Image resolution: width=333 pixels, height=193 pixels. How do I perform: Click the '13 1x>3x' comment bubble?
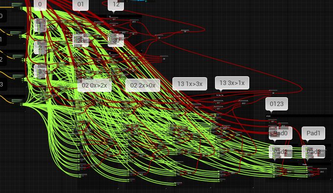(x=190, y=84)
